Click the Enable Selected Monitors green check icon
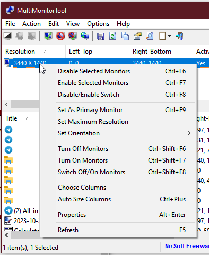Screen dimensions: 209x255 click(48, 36)
